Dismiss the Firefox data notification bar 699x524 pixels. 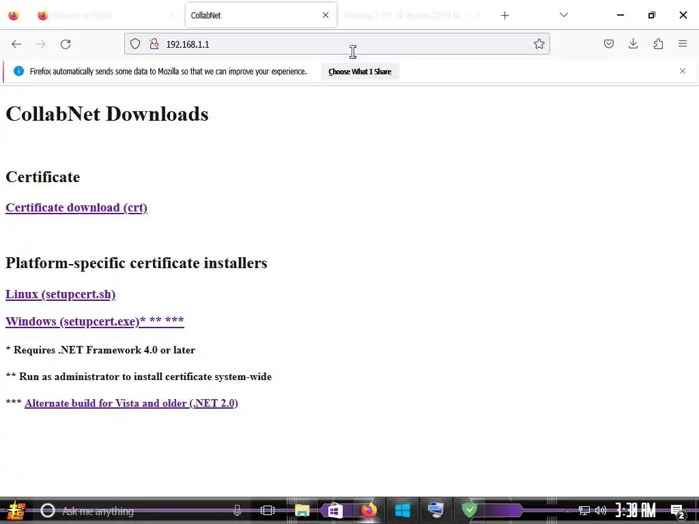tap(683, 71)
